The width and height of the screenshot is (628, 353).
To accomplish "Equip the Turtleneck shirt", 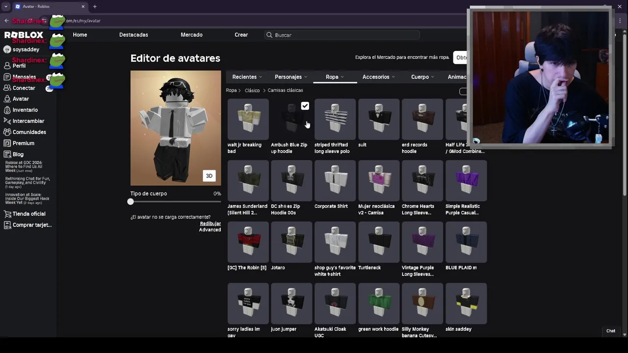I will [x=379, y=242].
